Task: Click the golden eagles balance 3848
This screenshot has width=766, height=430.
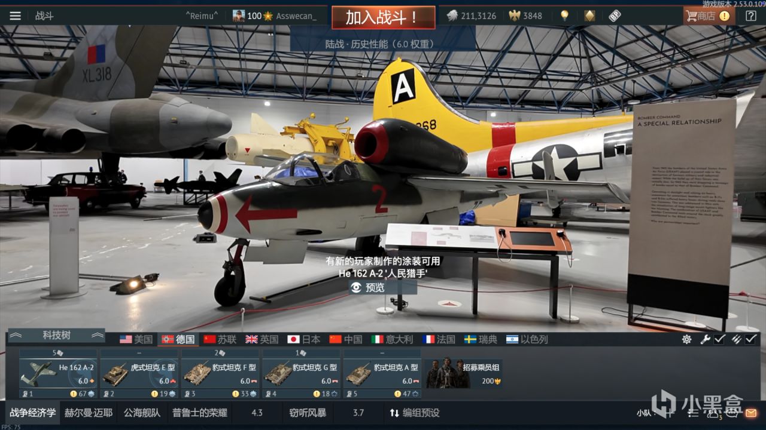Action: 526,16
